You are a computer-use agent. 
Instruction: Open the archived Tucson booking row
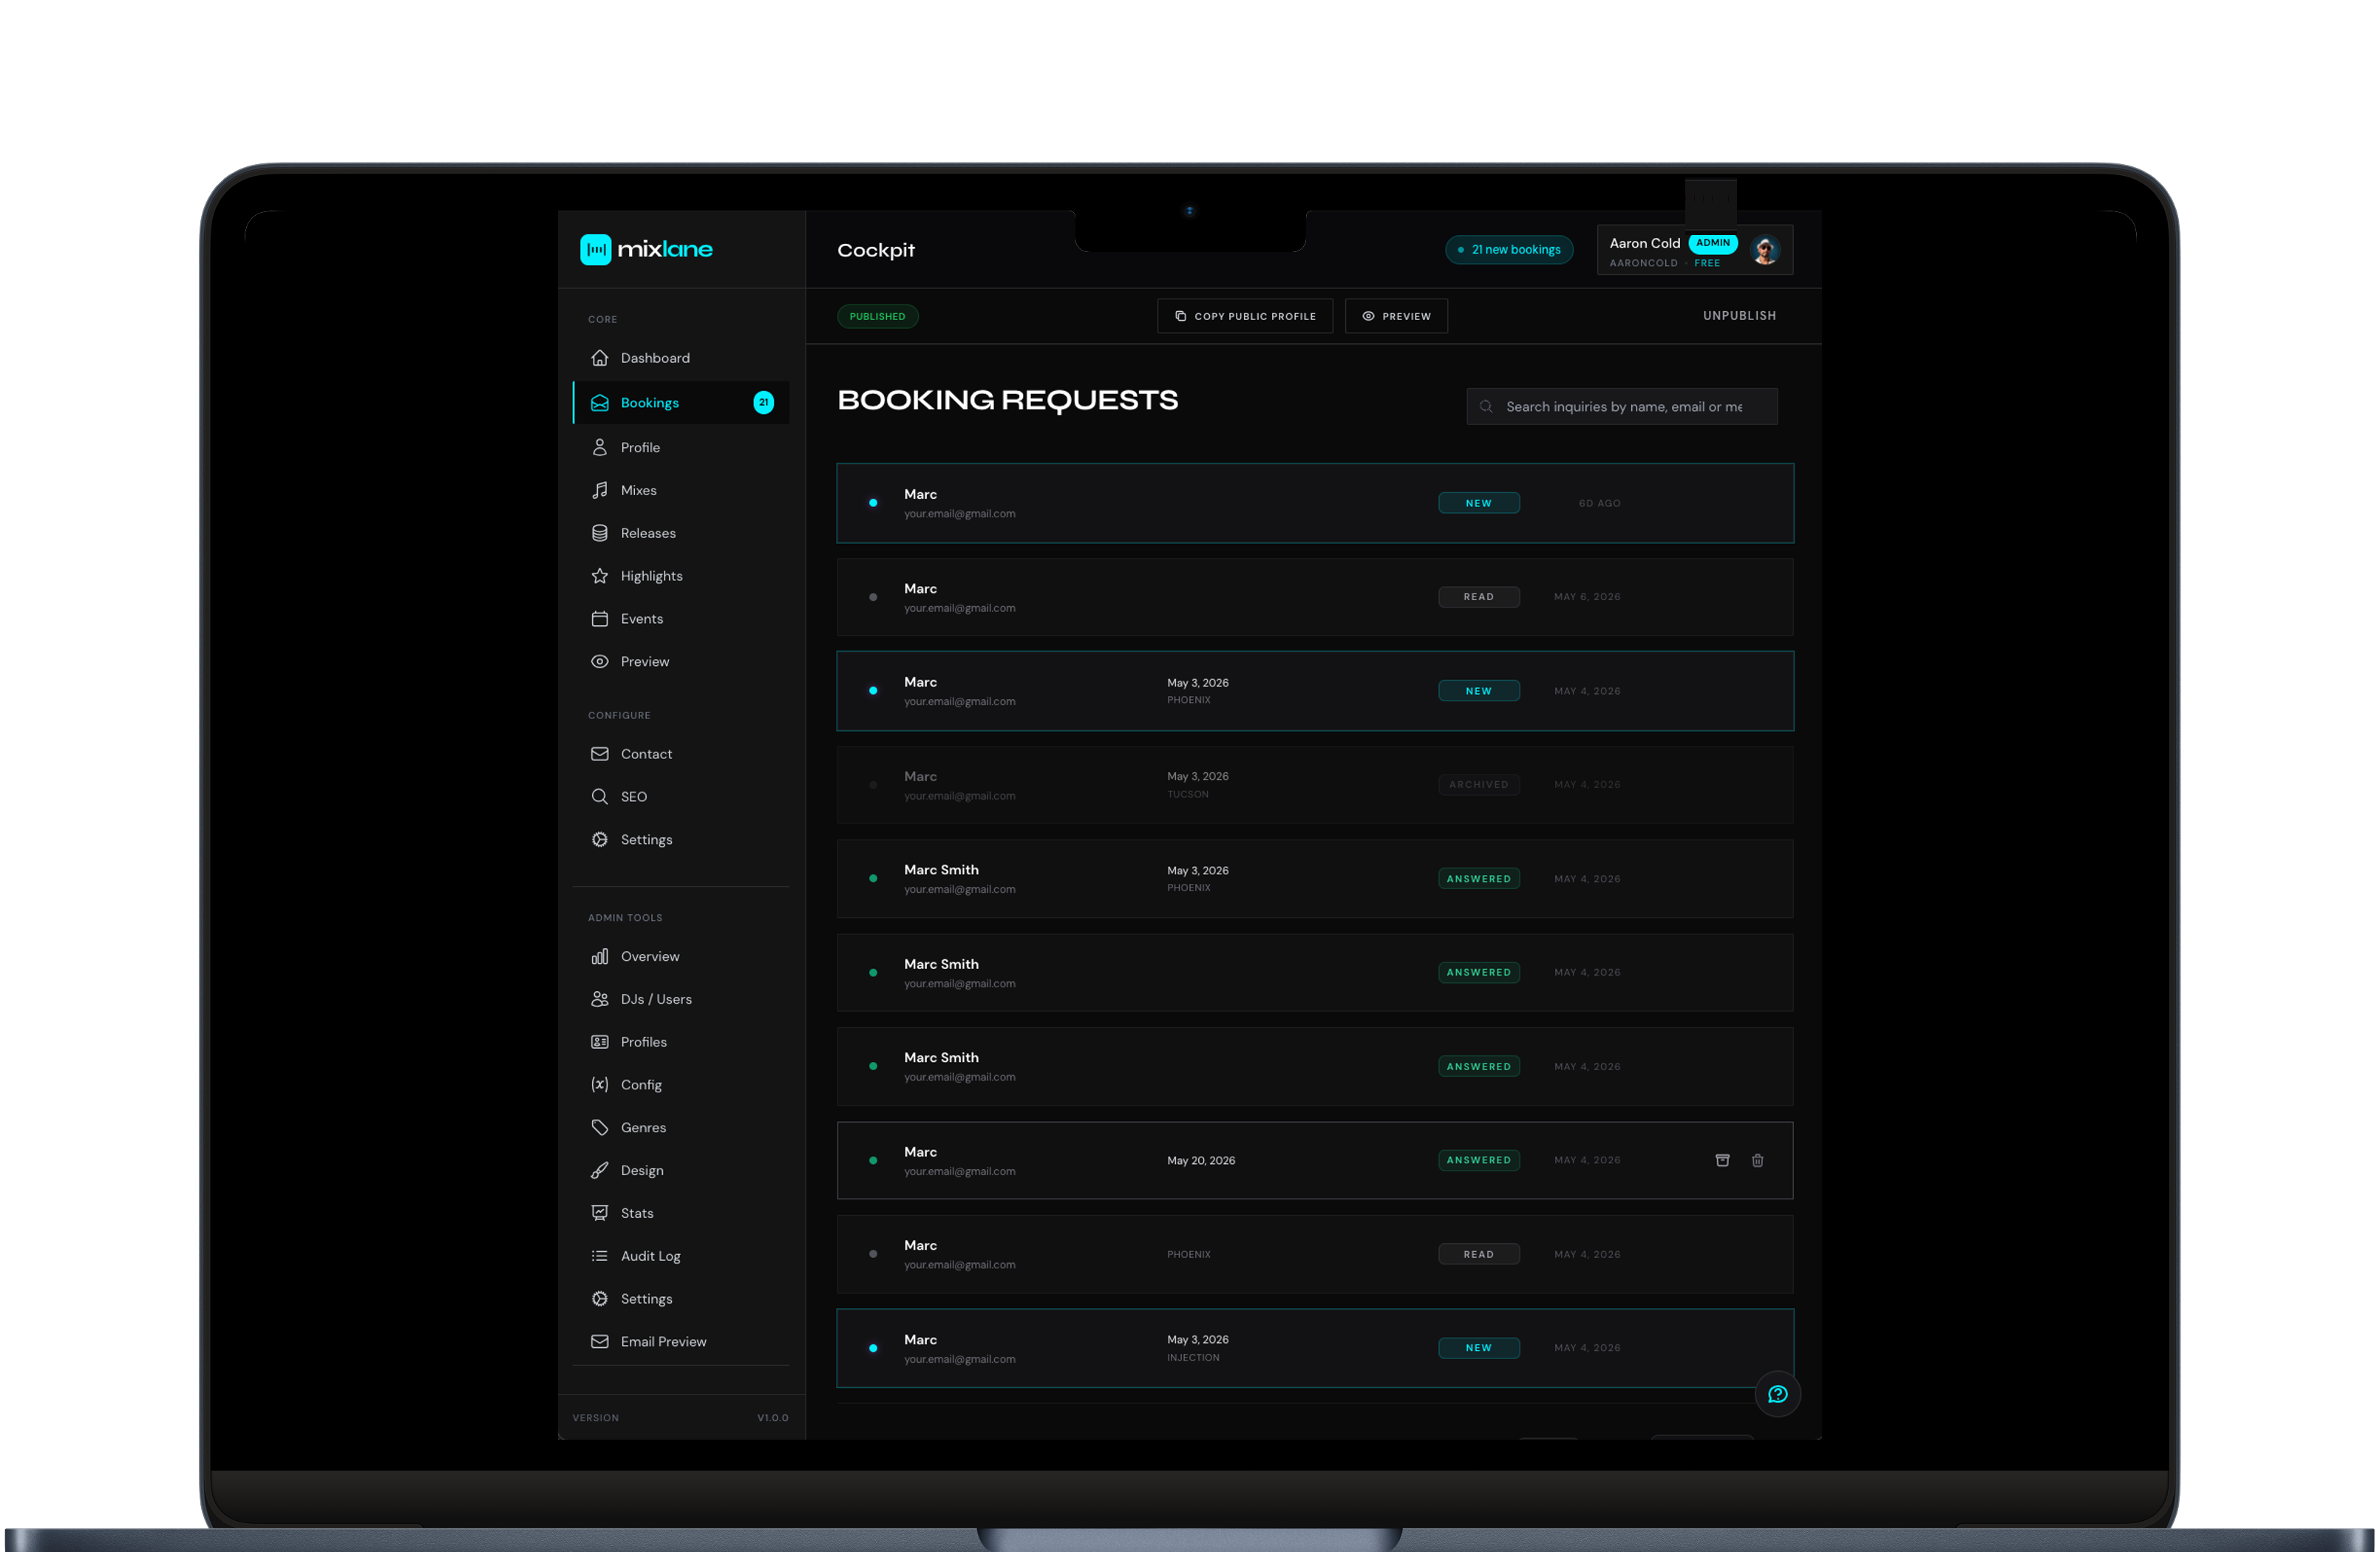[1315, 785]
